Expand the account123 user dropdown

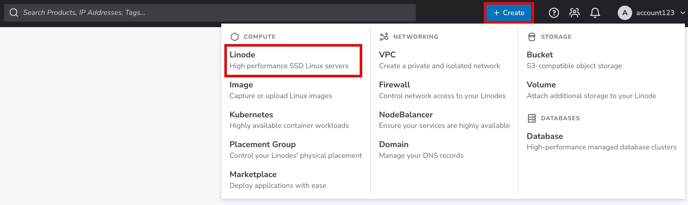(682, 13)
